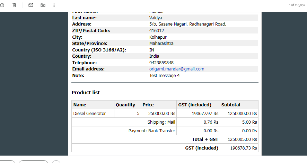Click the ZIP code value 416012
This screenshot has width=307, height=163.
pyautogui.click(x=157, y=30)
